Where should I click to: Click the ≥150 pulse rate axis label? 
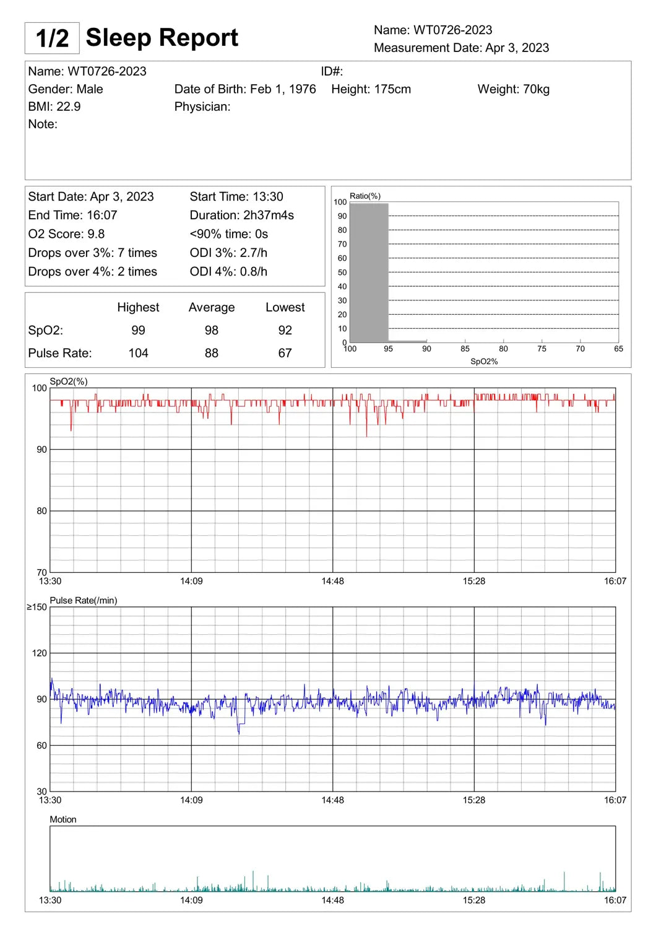pyautogui.click(x=37, y=607)
